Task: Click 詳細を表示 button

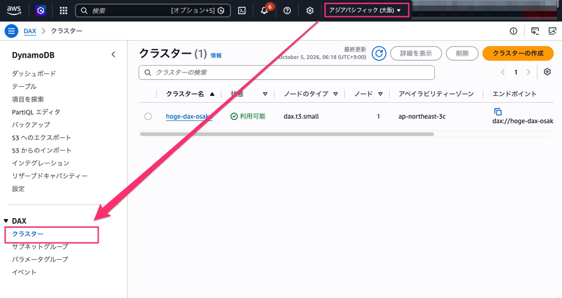Action: click(x=416, y=54)
